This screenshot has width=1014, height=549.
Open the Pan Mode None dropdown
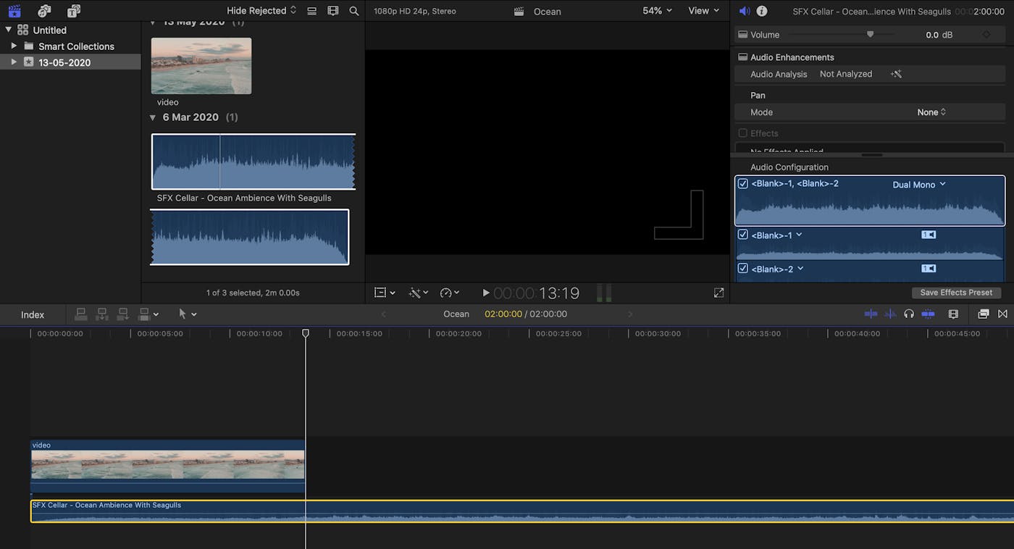931,112
